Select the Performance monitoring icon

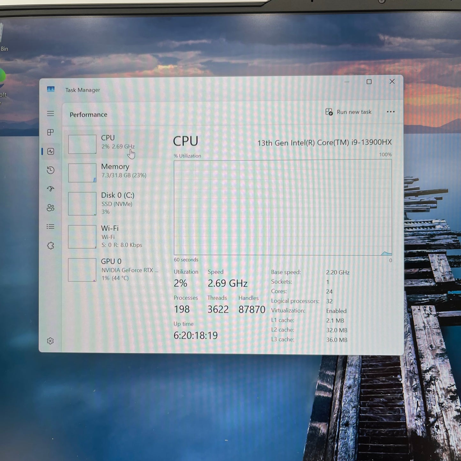(x=50, y=152)
